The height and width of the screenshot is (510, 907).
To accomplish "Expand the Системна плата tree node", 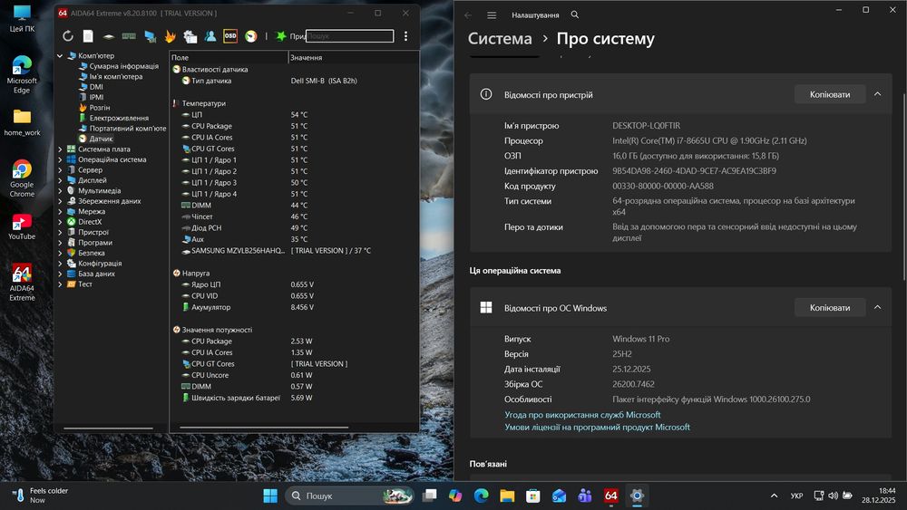I will pos(60,149).
